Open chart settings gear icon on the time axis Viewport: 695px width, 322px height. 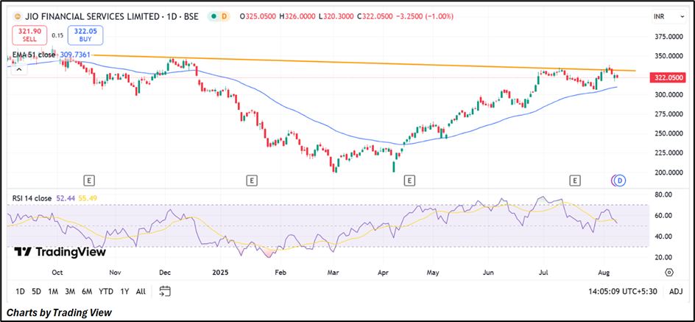click(x=668, y=272)
